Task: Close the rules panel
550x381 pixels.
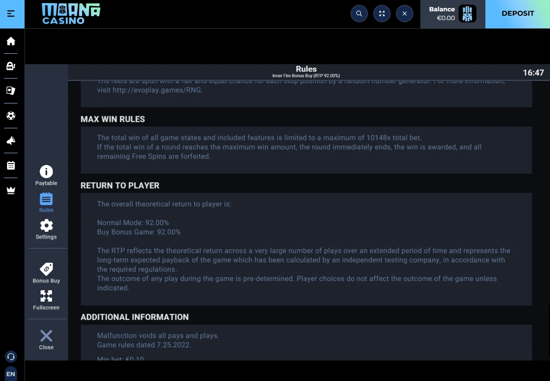Action: click(46, 340)
